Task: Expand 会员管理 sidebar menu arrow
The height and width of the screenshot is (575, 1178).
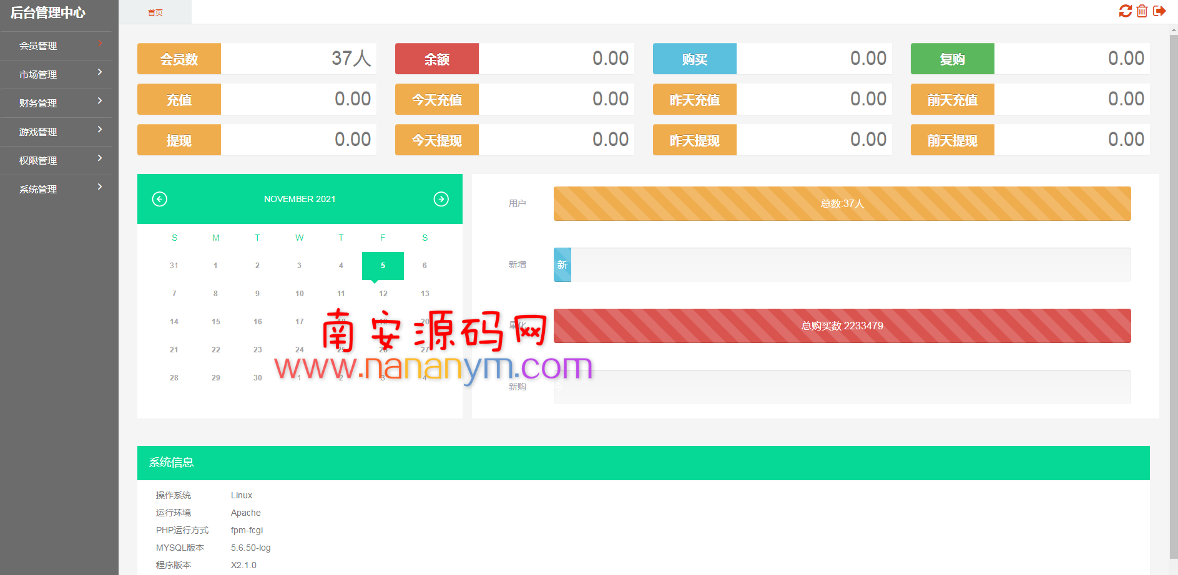Action: point(100,43)
